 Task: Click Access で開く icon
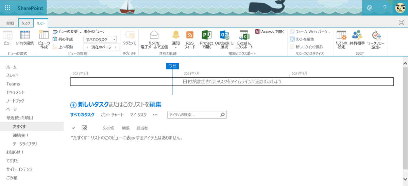(270, 31)
